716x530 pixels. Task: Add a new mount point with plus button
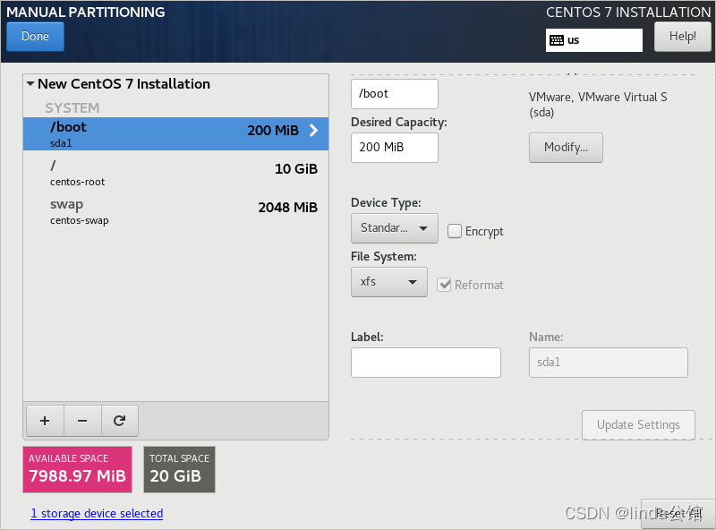click(x=45, y=421)
